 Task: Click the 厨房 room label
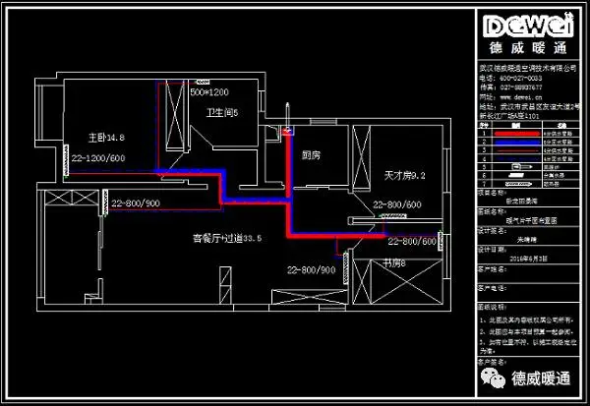(311, 155)
